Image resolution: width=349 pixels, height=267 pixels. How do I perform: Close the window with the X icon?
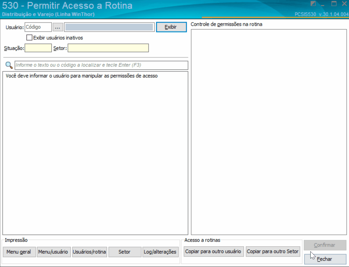[x=344, y=4]
